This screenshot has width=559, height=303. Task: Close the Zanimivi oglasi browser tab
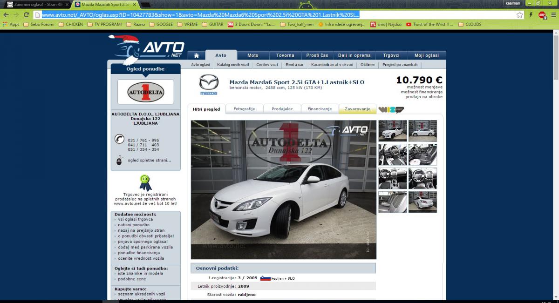point(67,4)
